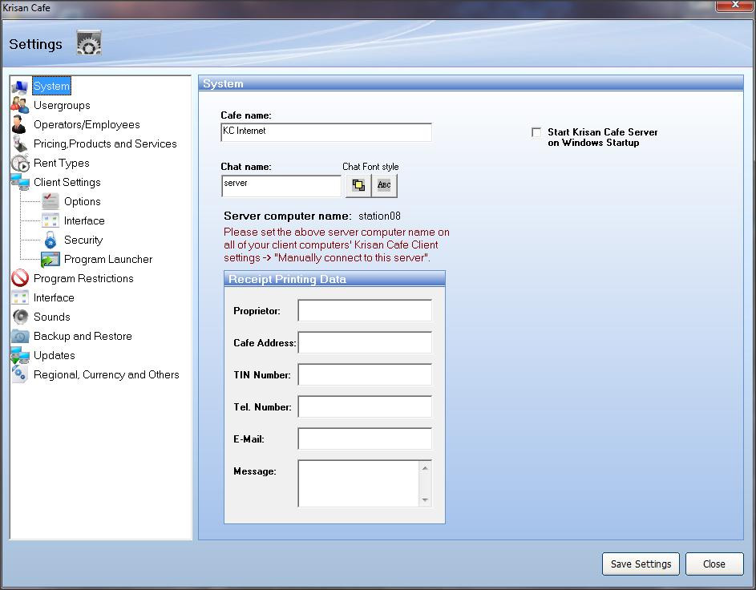Open Regional, Currency and Others settings
Viewport: 756px width, 590px height.
pyautogui.click(x=107, y=374)
